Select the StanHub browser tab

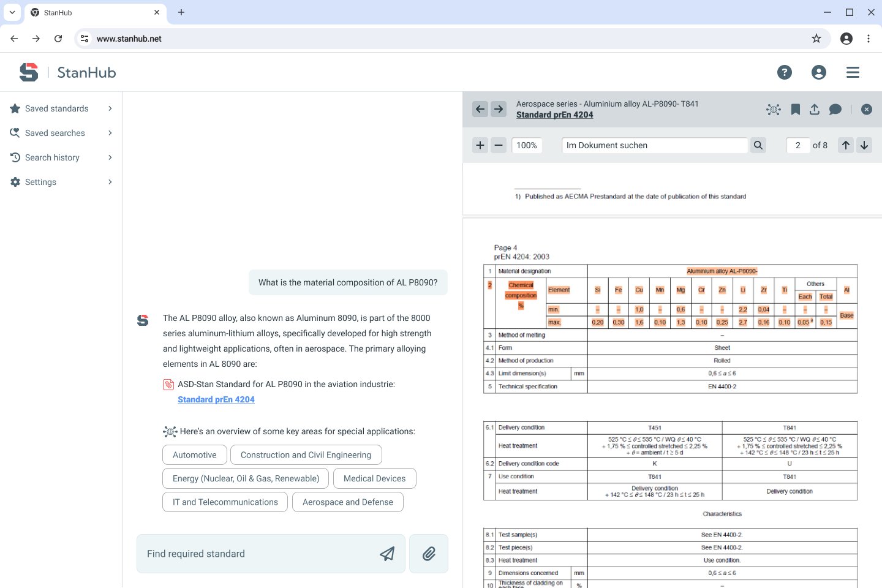(95, 12)
